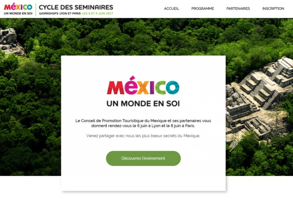The height and width of the screenshot is (224, 293).
Task: Click header tagline 'UN MONDE EN SOI' under logo
Action: click(x=18, y=13)
